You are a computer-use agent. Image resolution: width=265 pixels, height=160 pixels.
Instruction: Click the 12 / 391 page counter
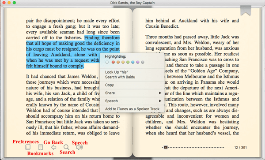click(240, 148)
